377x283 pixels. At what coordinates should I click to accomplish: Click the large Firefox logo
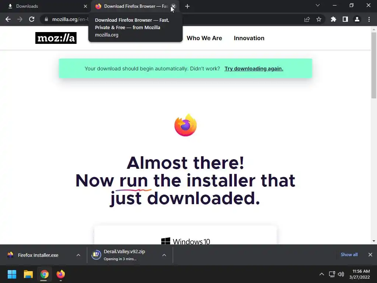(186, 125)
